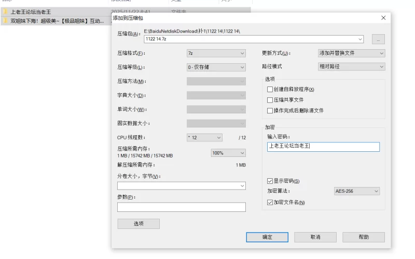Click the browse "..." button for archive path

click(378, 39)
